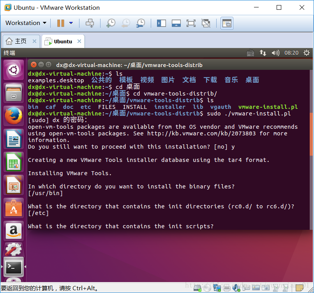This screenshot has width=314, height=293.
Task: Take a snapshot of the VM
Action: point(111,23)
